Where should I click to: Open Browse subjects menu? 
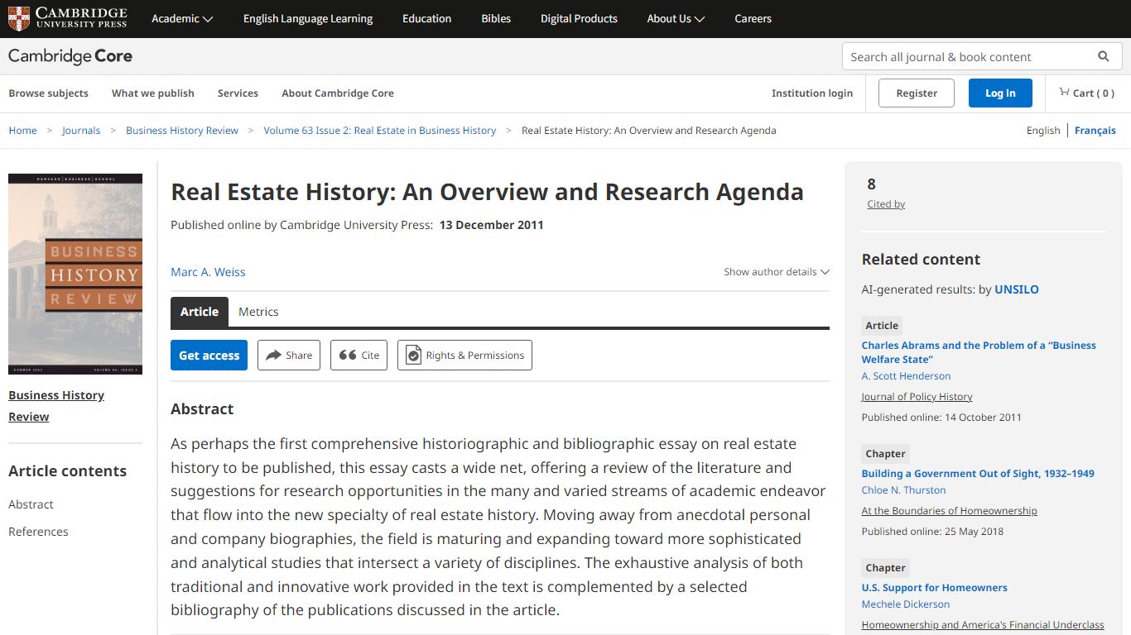48,93
